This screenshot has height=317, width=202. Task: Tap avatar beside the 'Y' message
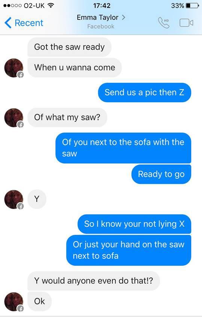[x=14, y=199]
